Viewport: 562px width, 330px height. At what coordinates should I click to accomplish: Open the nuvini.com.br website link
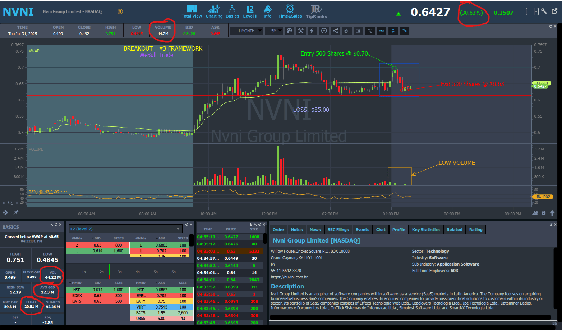tap(289, 277)
